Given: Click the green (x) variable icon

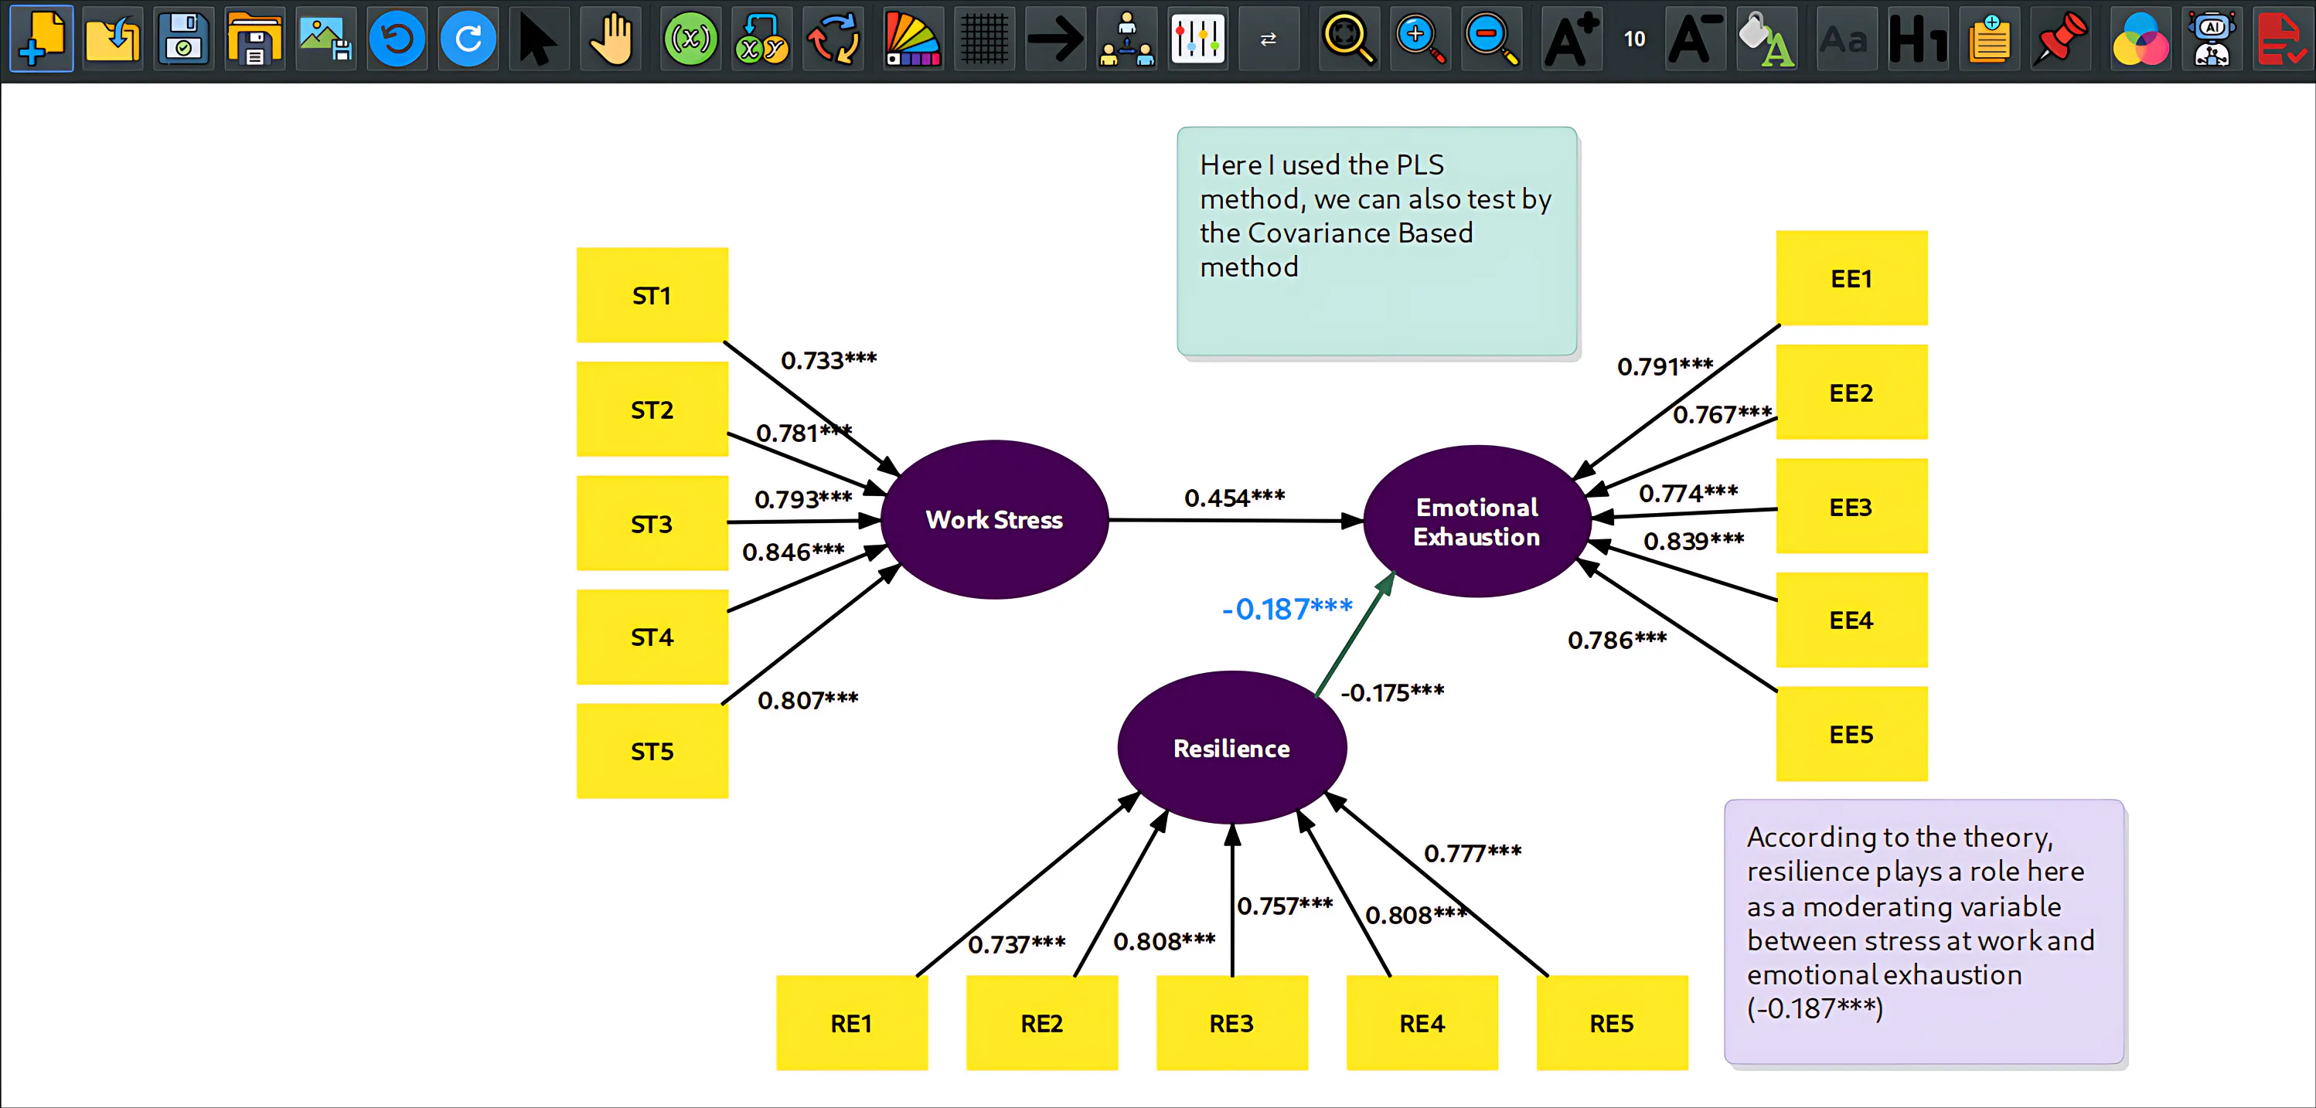Looking at the screenshot, I should [690, 39].
